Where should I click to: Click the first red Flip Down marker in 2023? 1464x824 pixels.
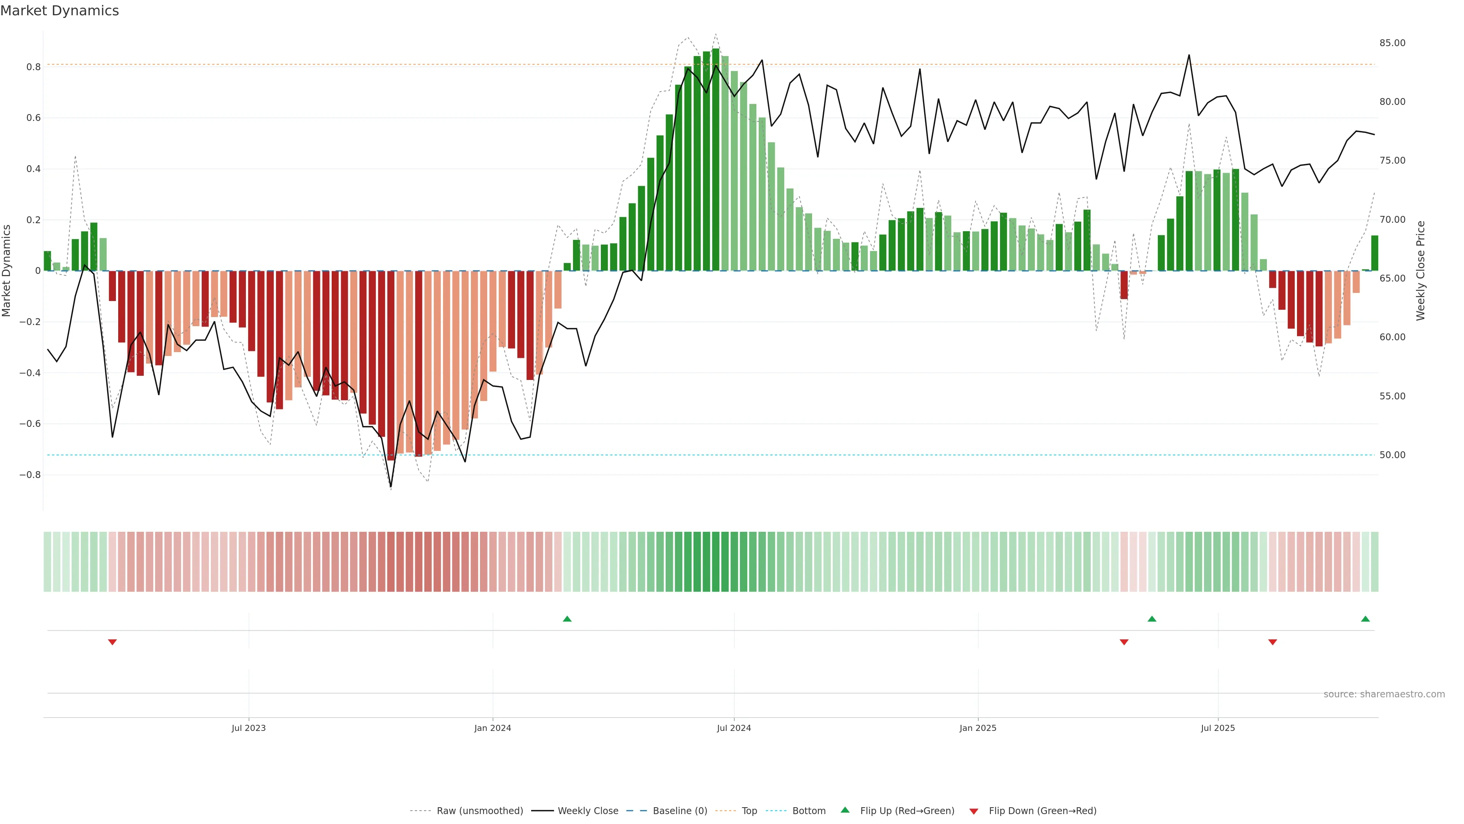(x=112, y=642)
